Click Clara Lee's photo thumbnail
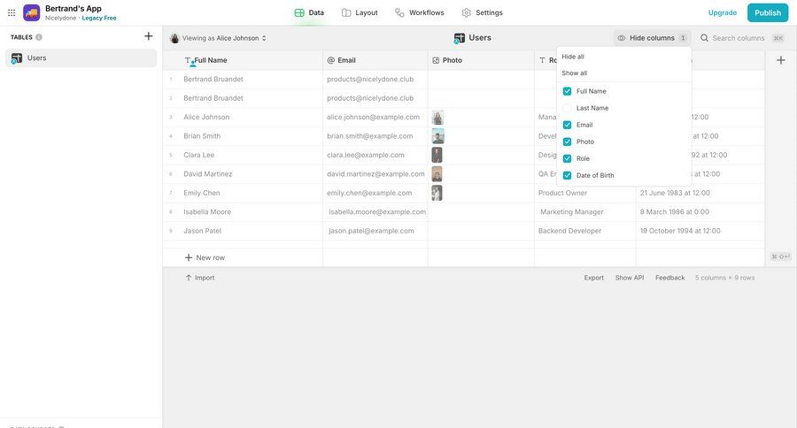The width and height of the screenshot is (797, 428). pos(437,155)
